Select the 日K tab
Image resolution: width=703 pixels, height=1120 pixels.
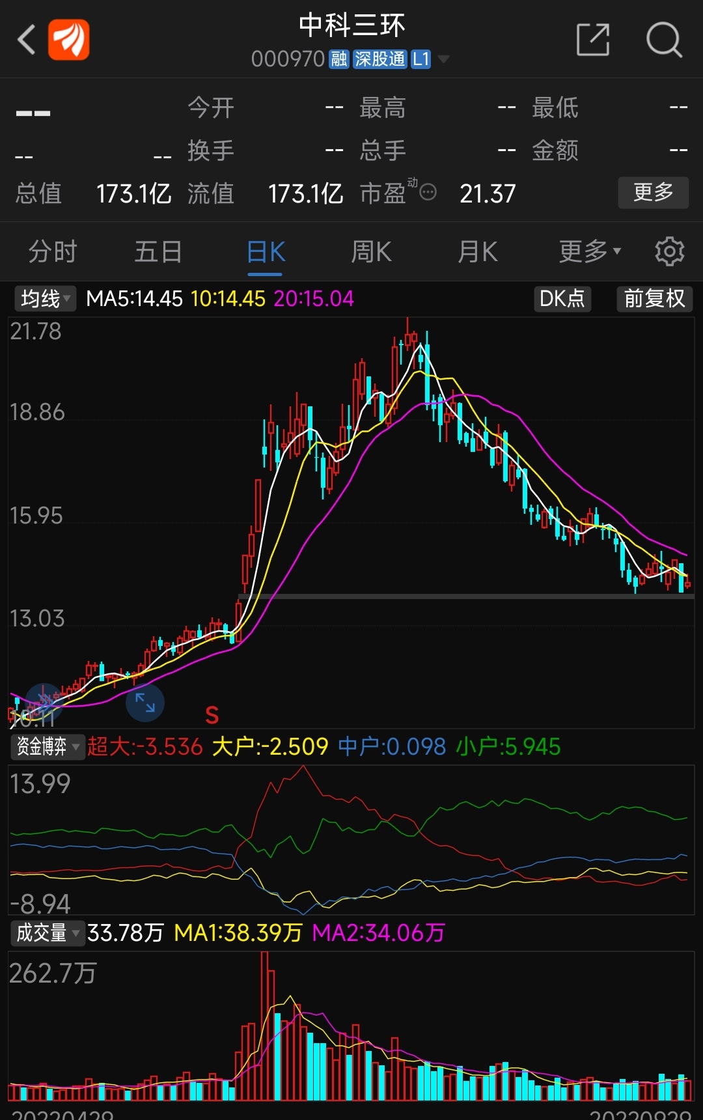click(x=266, y=251)
